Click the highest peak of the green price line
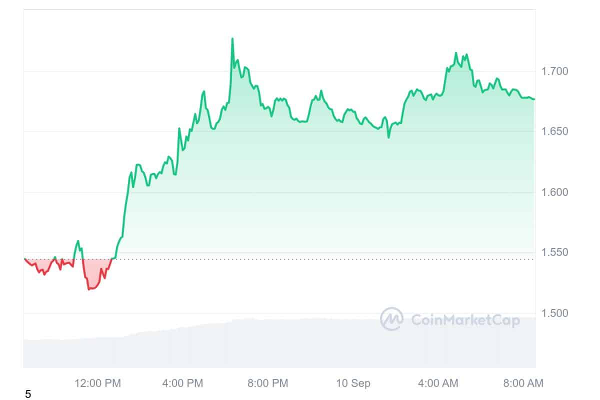This screenshot has width=600, height=400. [x=232, y=39]
